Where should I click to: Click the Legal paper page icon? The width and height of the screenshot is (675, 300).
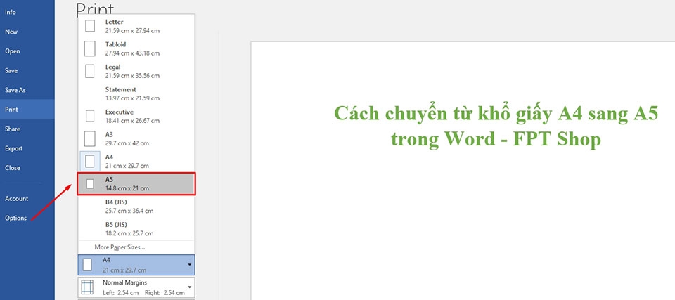point(90,71)
